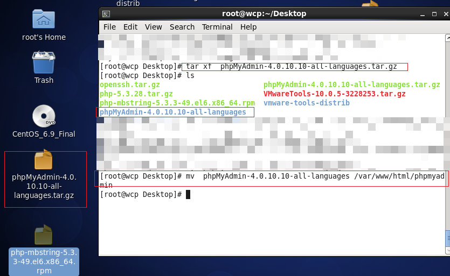Click the green phpMyAdmin-4.0.10.10-all-languages.tar.gz name in the ls output
The image size is (450, 276).
(x=351, y=85)
